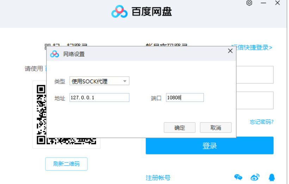
Task: Open the 忘记密码? link
Action: (262, 122)
